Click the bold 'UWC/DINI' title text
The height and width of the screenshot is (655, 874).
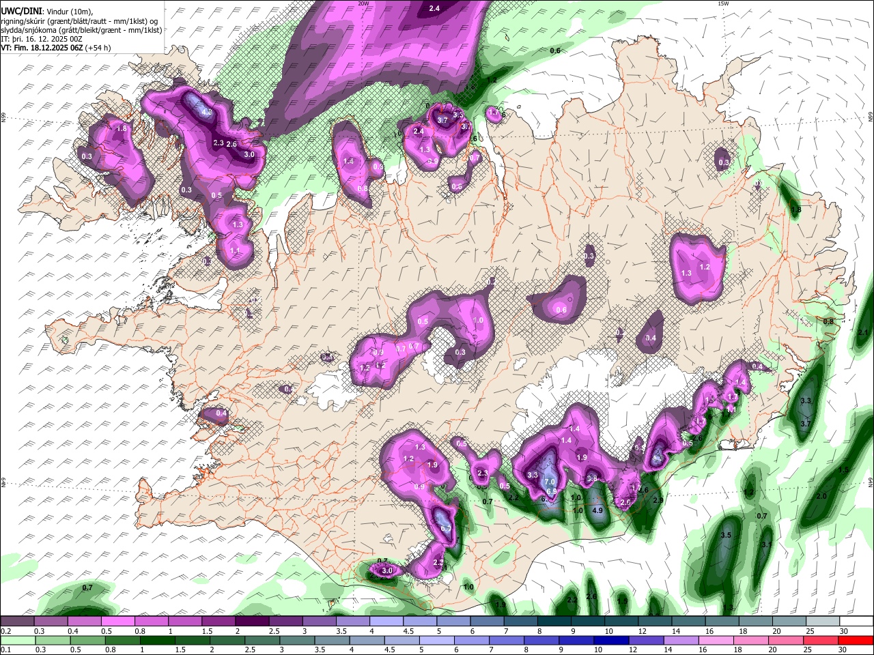(21, 11)
